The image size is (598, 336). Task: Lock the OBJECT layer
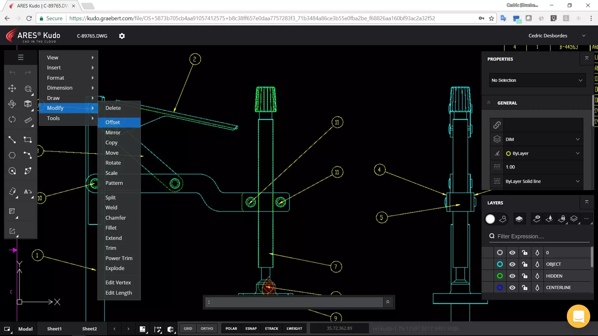point(525,264)
